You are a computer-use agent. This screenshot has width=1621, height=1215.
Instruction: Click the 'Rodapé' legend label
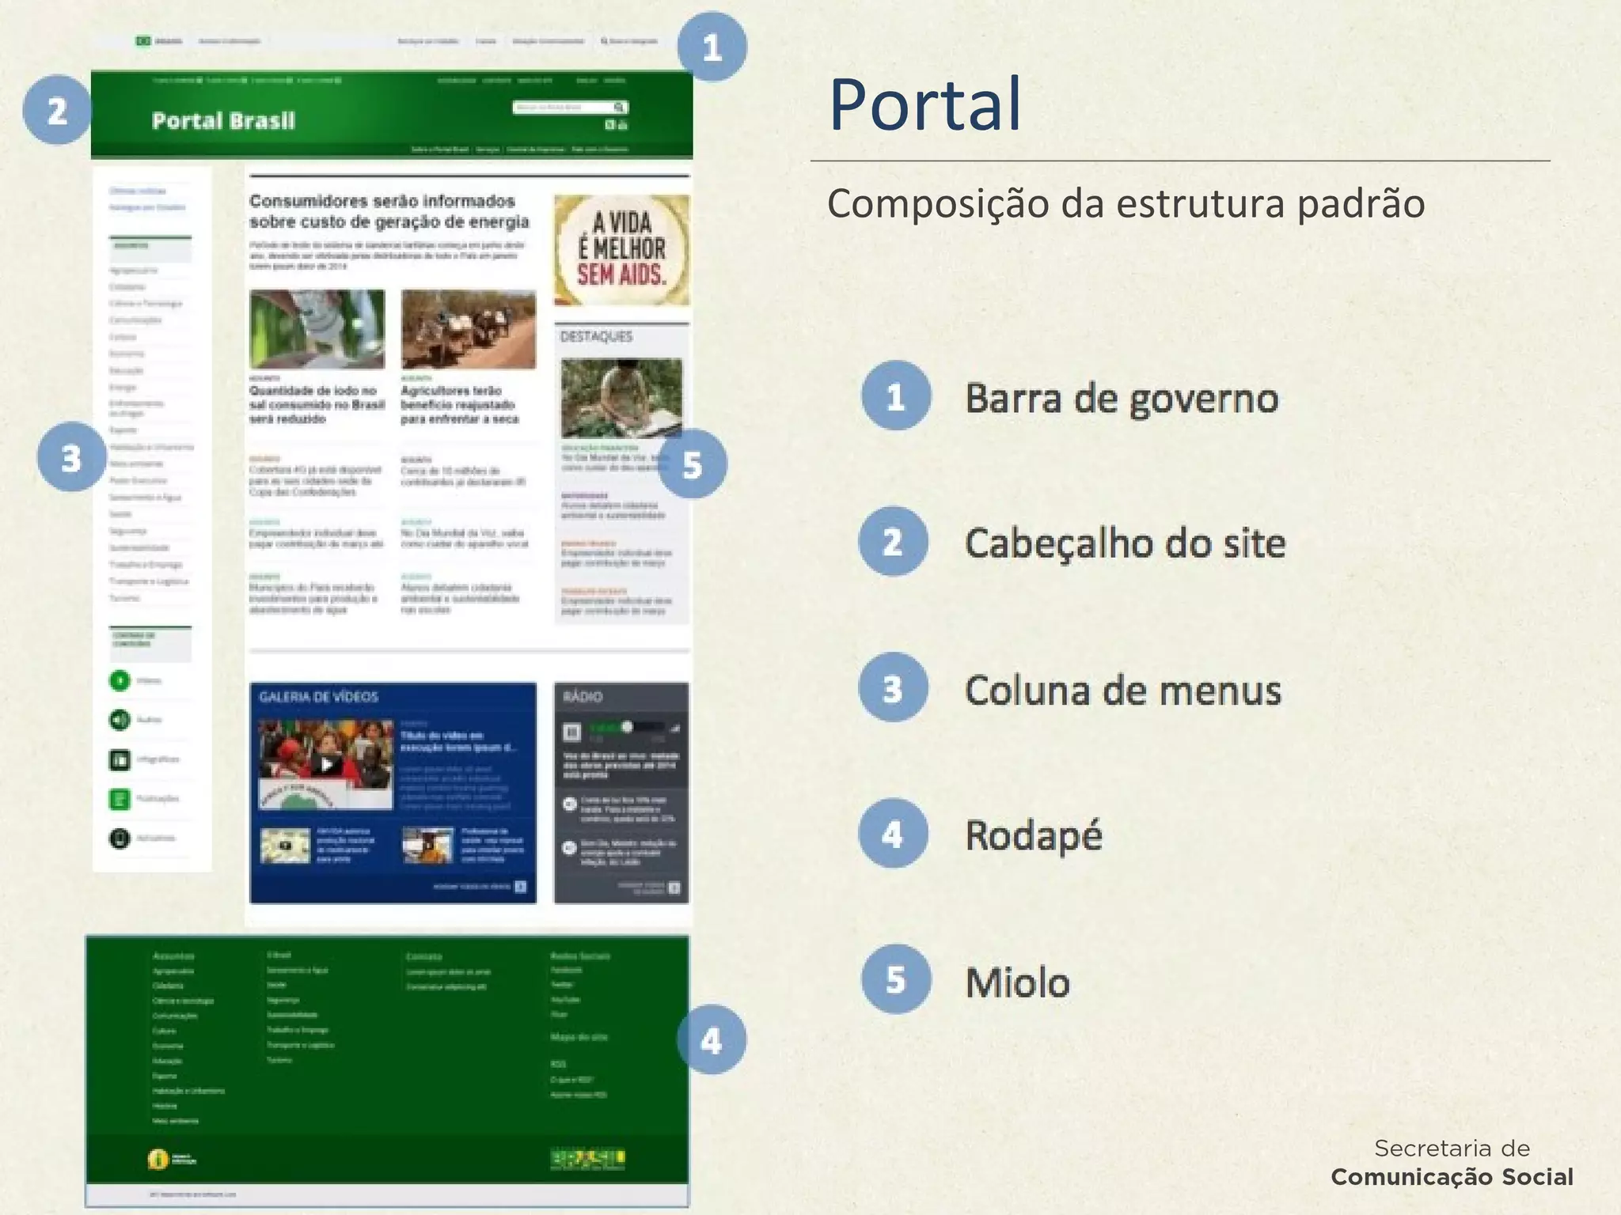click(x=1033, y=836)
